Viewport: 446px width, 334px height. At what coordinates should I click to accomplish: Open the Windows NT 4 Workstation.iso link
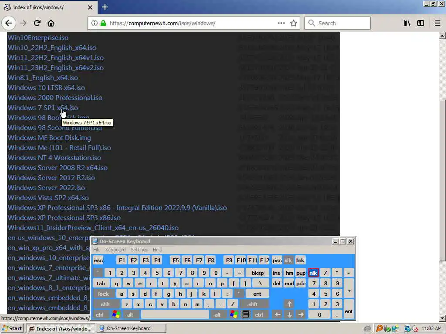[54, 157]
